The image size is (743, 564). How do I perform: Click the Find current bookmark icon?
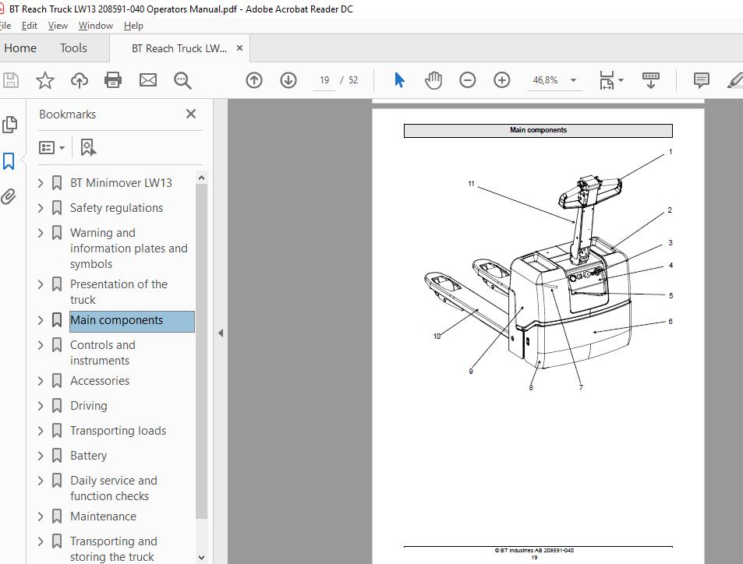point(88,147)
